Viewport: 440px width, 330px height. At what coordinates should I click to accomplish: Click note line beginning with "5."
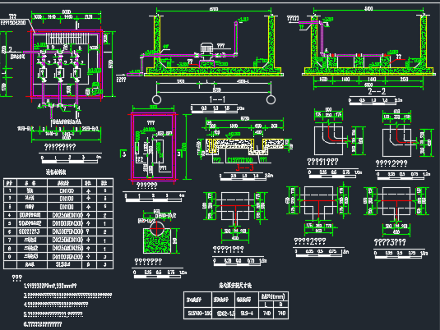[x=53, y=314]
